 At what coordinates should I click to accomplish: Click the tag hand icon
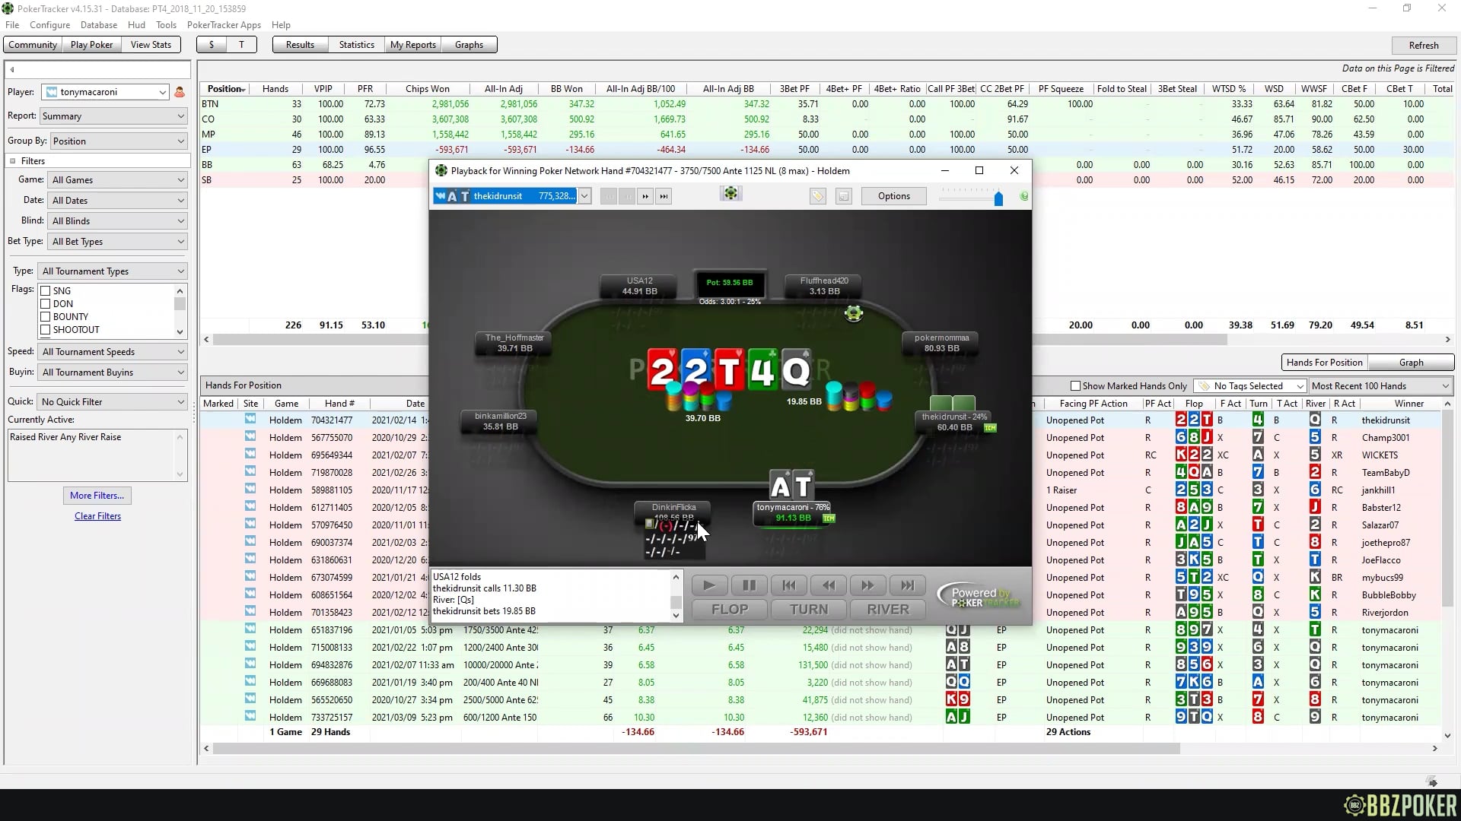(x=817, y=196)
